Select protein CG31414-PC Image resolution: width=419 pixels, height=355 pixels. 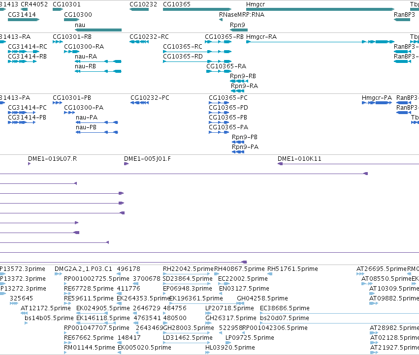(27, 108)
